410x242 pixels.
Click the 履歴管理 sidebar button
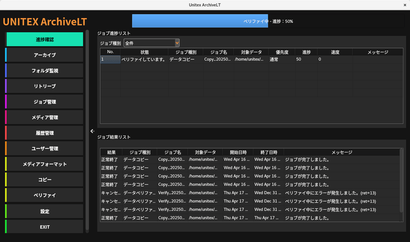click(45, 133)
